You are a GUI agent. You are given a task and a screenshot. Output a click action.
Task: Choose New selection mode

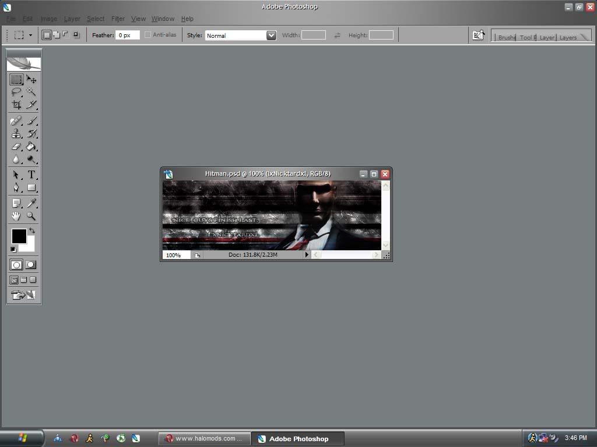tap(47, 35)
